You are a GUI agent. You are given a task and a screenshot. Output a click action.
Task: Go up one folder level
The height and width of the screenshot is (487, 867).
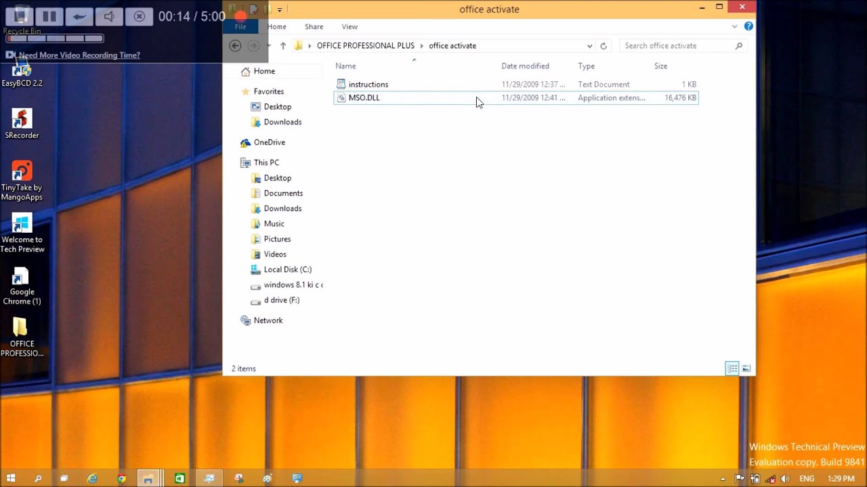tap(283, 46)
